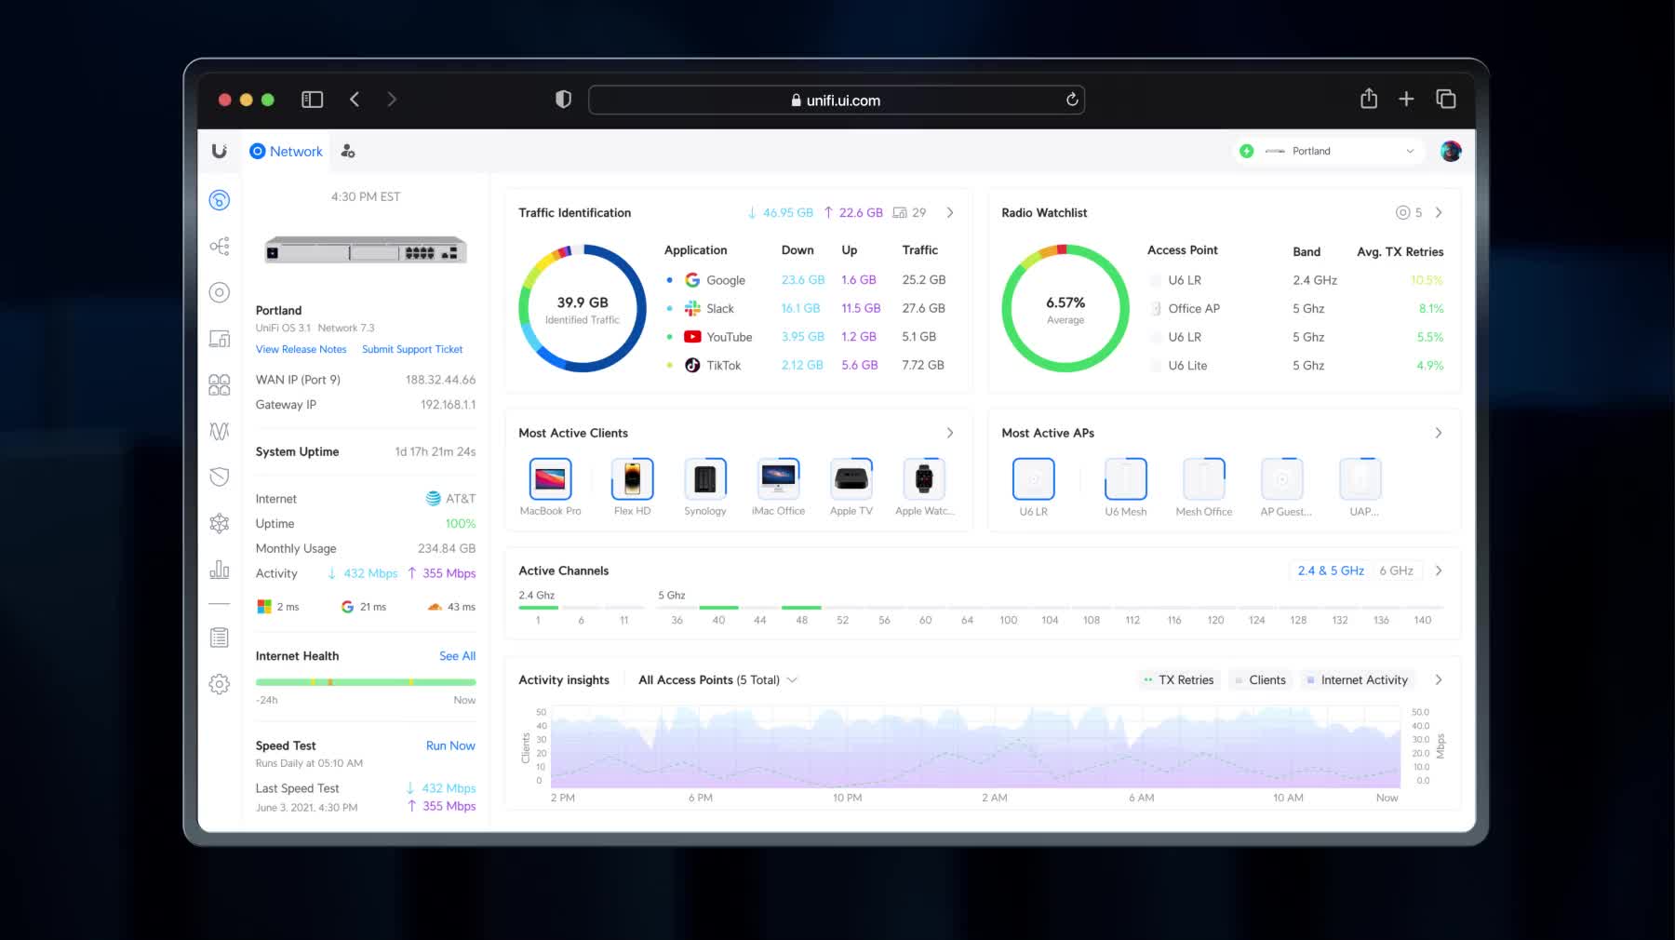Viewport: 1675px width, 940px height.
Task: Click the admin user icon beside Network
Action: (348, 152)
